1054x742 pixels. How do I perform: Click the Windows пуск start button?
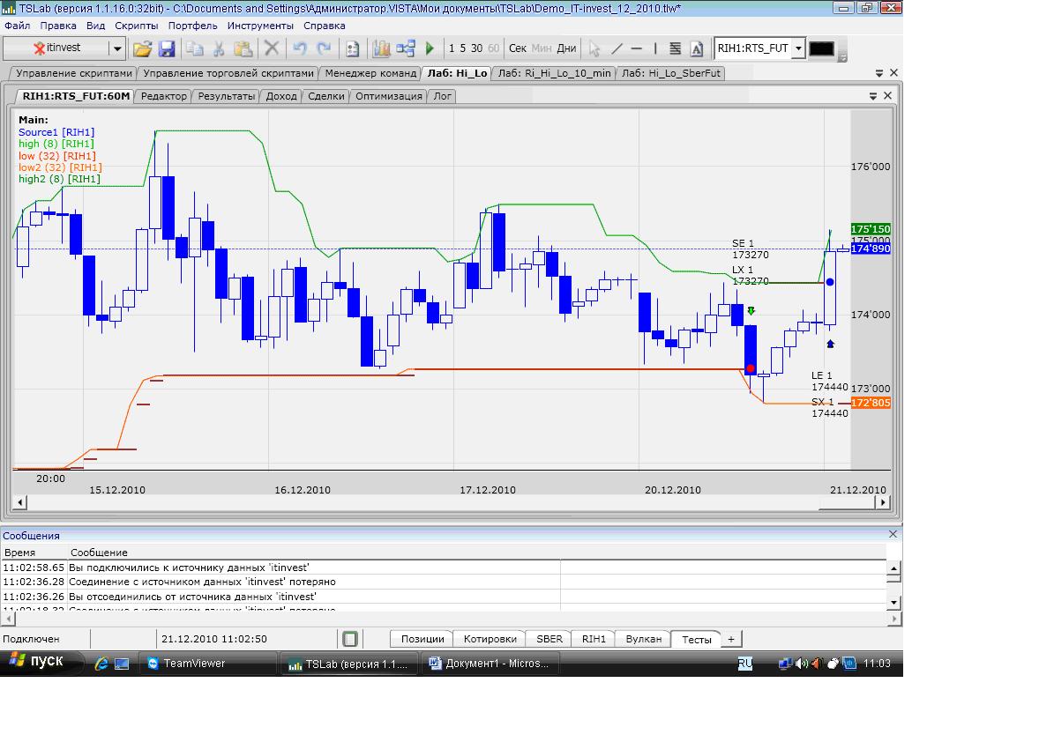coord(41,663)
